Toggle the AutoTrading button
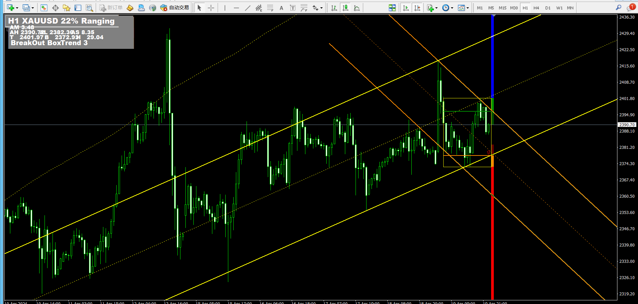This screenshot has width=638, height=304. [174, 8]
